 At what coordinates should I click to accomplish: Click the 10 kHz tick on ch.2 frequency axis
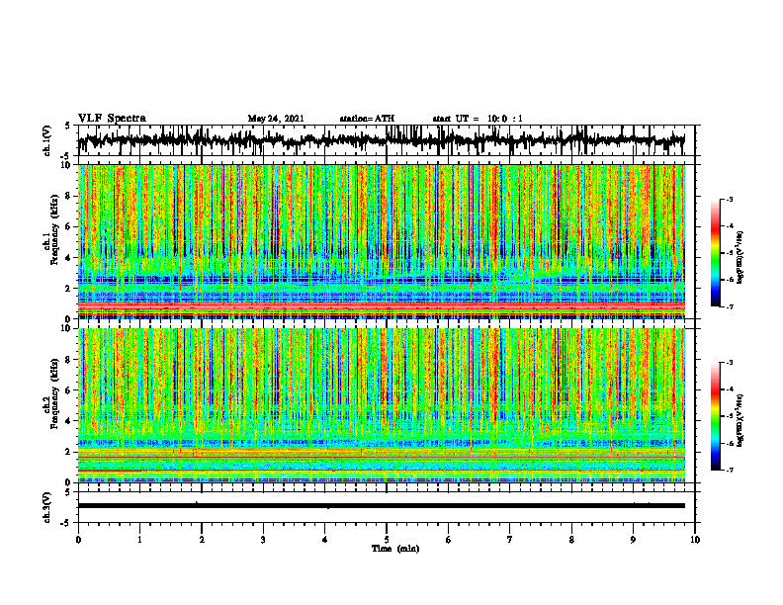[66, 328]
